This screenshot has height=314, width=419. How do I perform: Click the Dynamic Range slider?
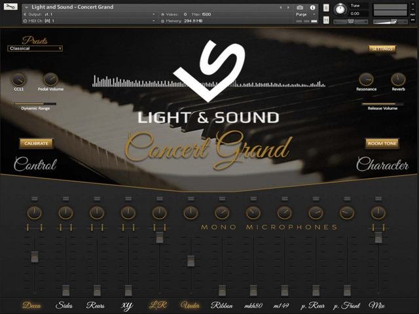click(x=35, y=103)
